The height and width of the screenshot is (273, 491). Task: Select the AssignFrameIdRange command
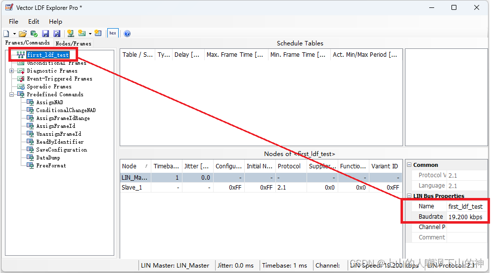click(63, 118)
